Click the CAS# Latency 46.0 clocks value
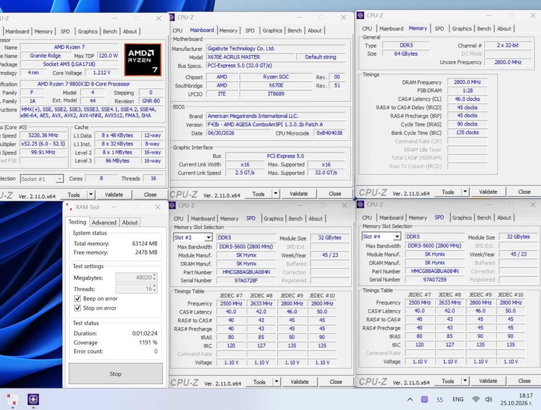Image resolution: width=541 pixels, height=410 pixels. (467, 99)
